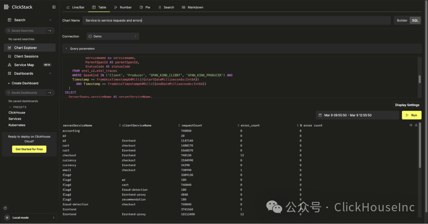Click column resize handle after clientServiceName
This screenshot has height=224, width=428.
(179, 125)
